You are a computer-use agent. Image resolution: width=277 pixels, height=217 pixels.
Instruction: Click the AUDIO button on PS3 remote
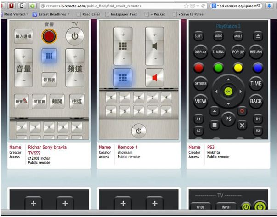pyautogui.click(x=218, y=36)
